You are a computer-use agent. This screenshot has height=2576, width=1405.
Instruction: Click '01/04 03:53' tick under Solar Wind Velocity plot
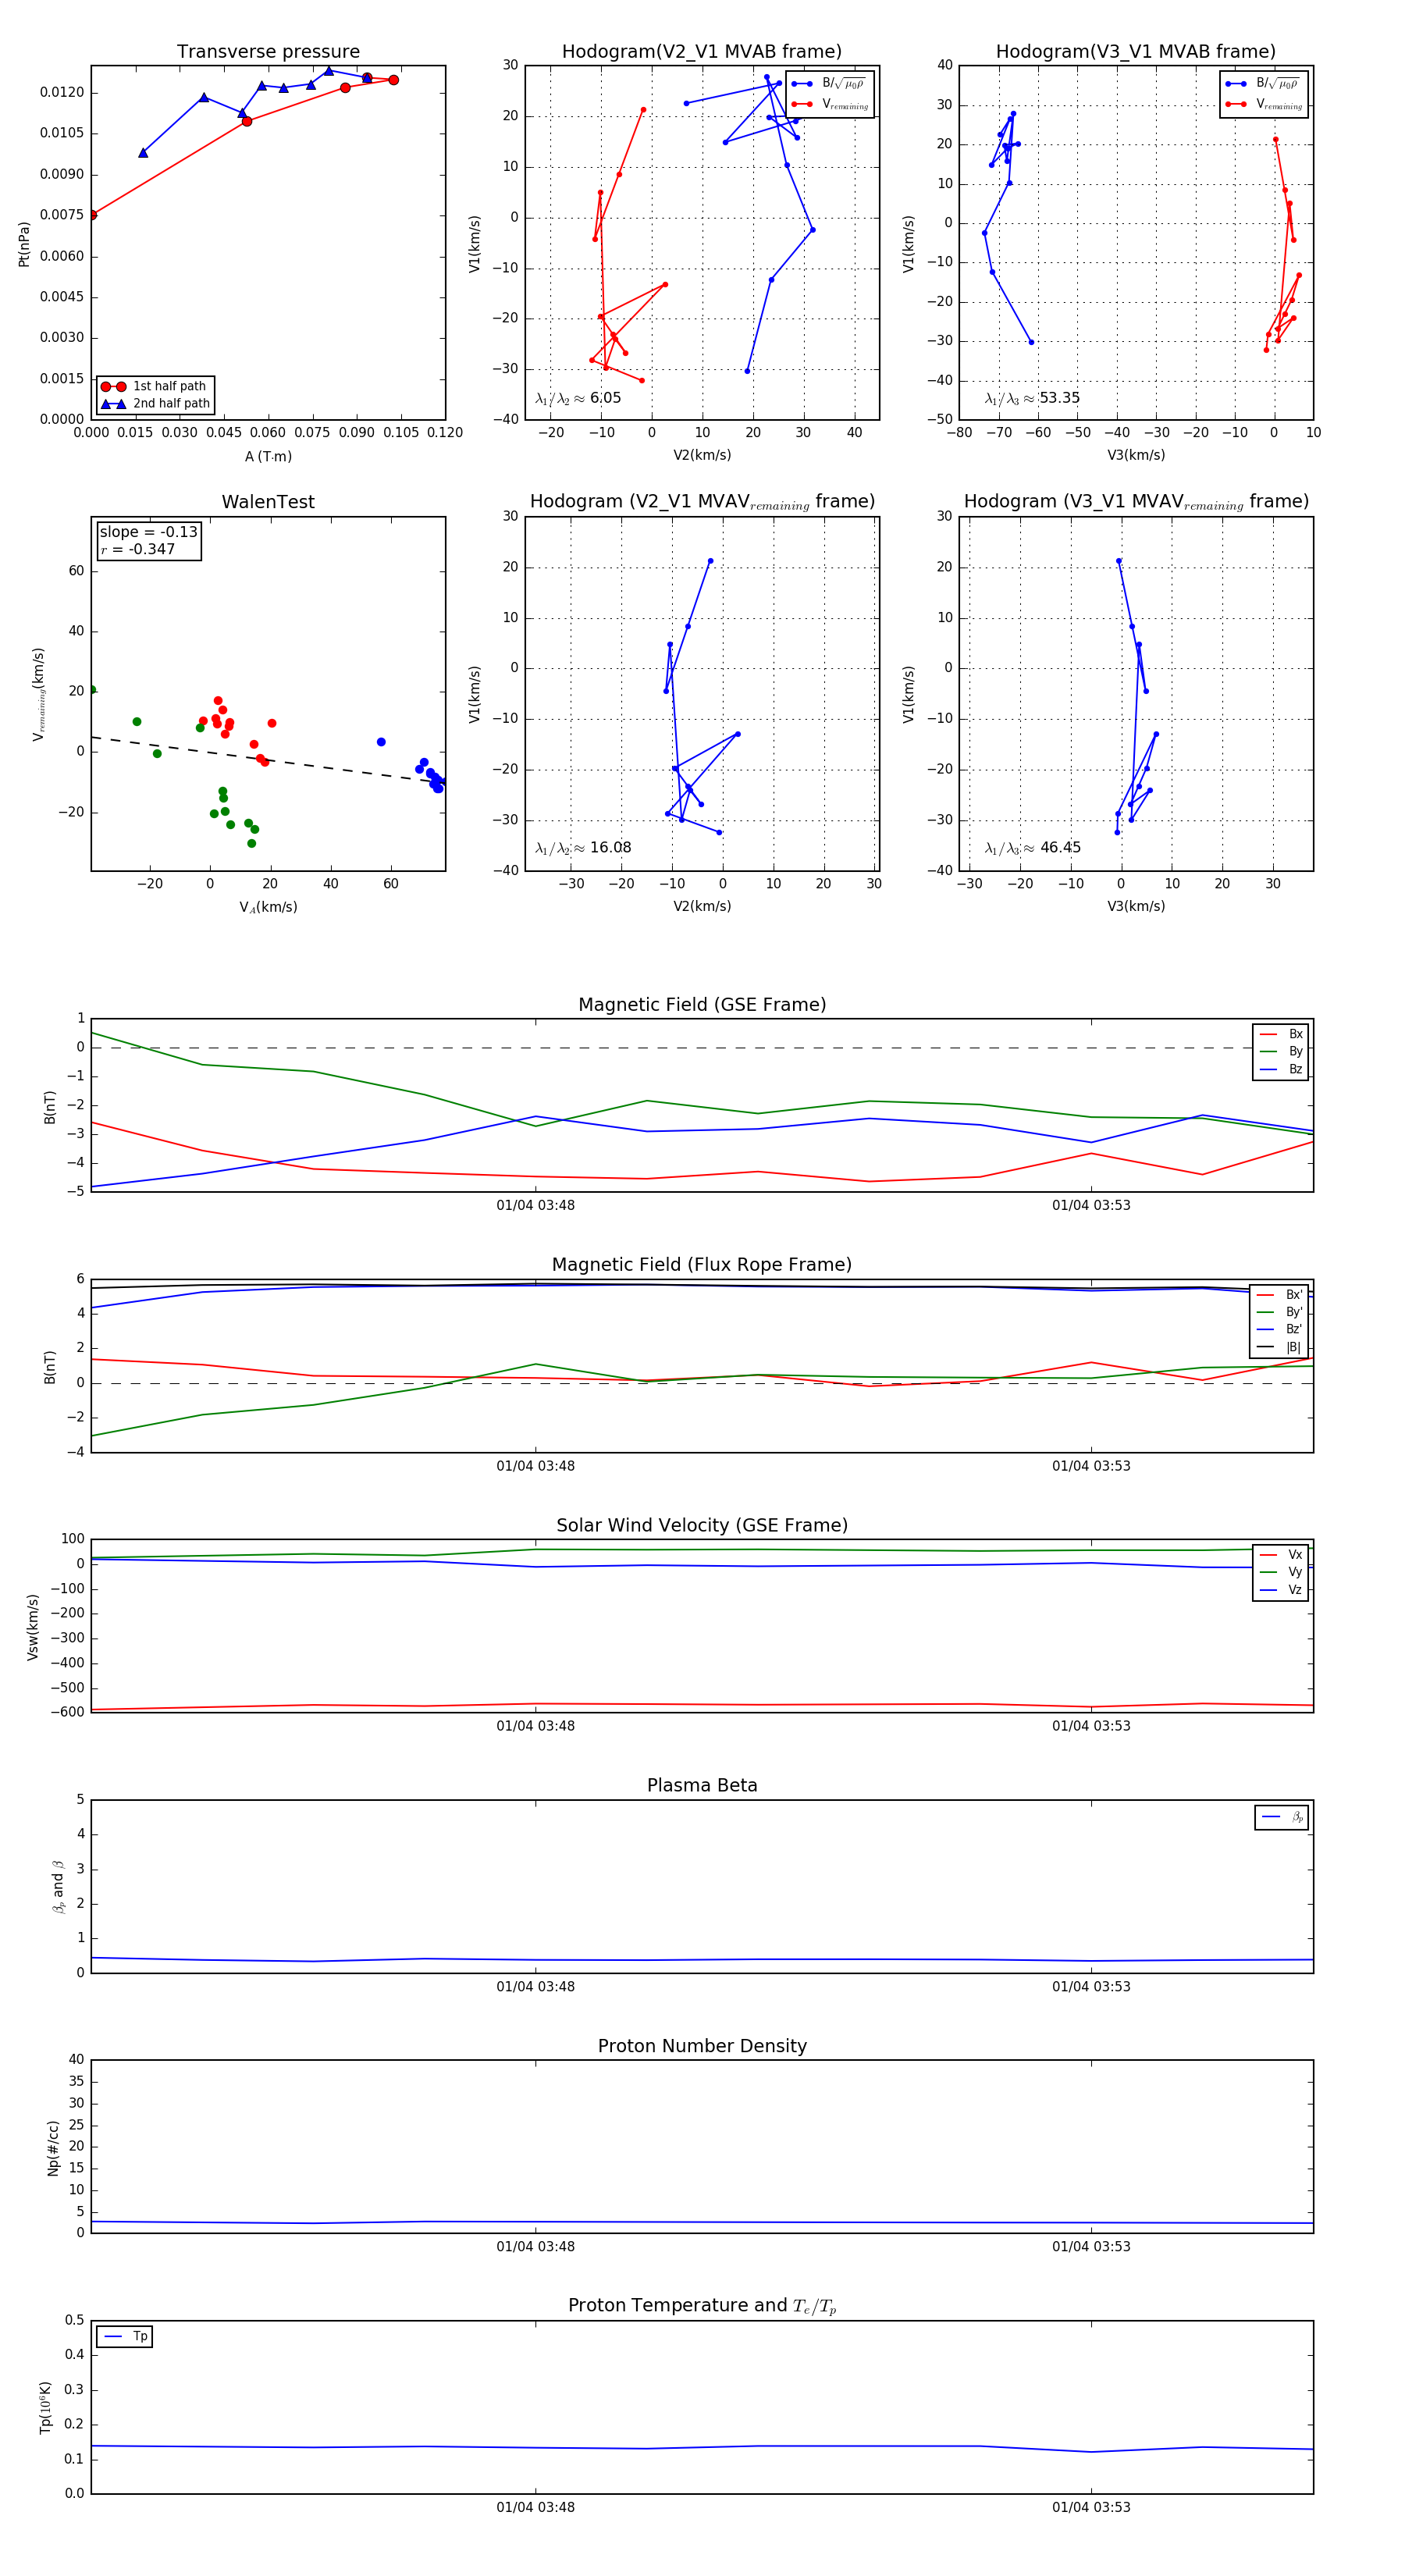[1091, 1725]
